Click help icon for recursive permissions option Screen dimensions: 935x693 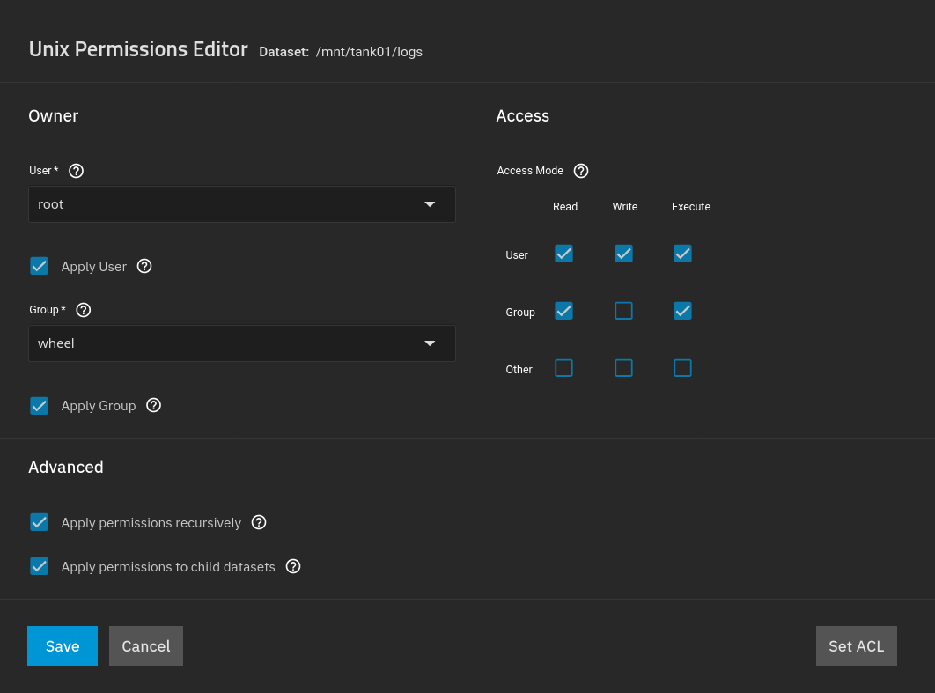258,522
